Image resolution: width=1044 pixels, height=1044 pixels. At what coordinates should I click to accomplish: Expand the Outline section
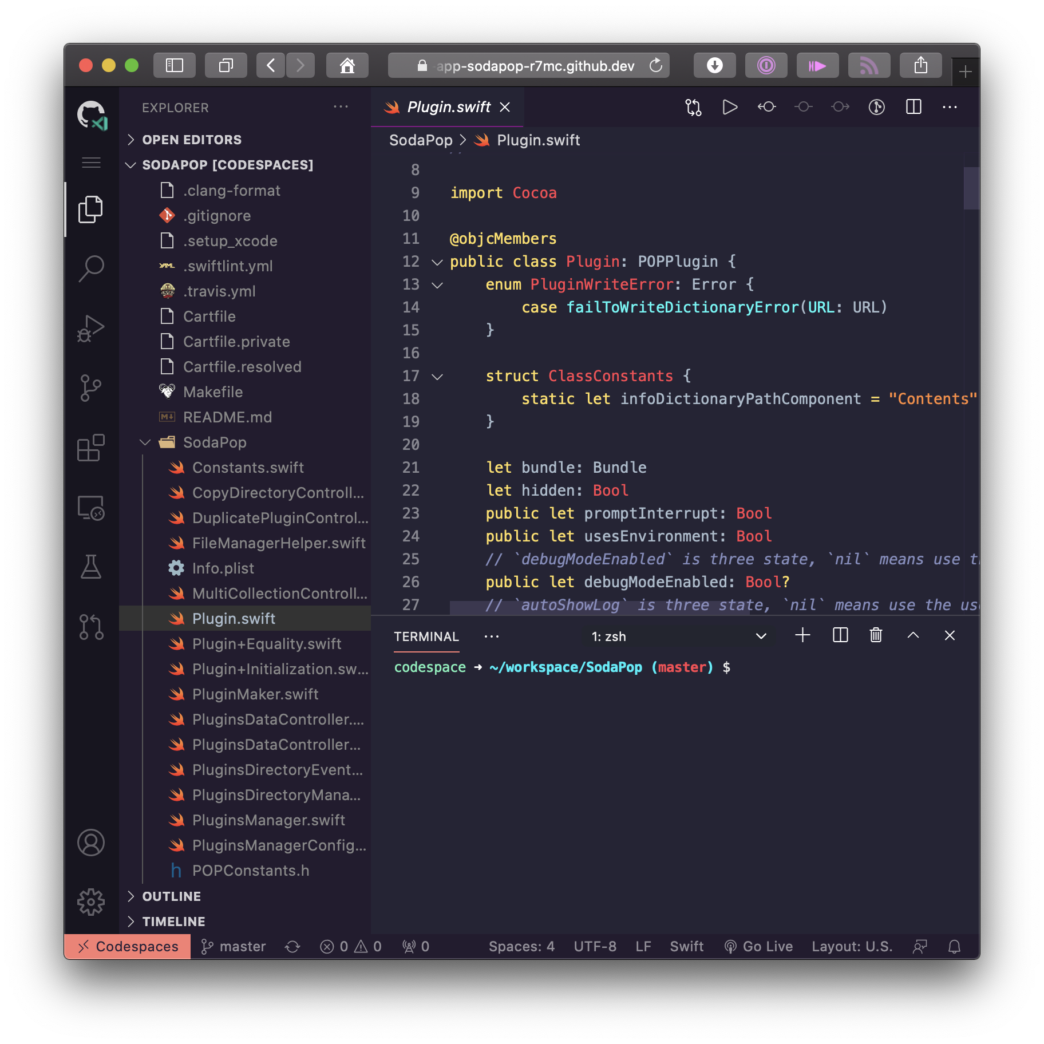246,896
